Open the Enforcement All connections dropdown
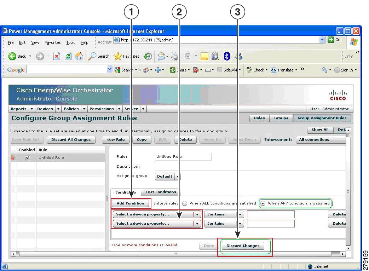This screenshot has height=271, width=369. pos(321,139)
